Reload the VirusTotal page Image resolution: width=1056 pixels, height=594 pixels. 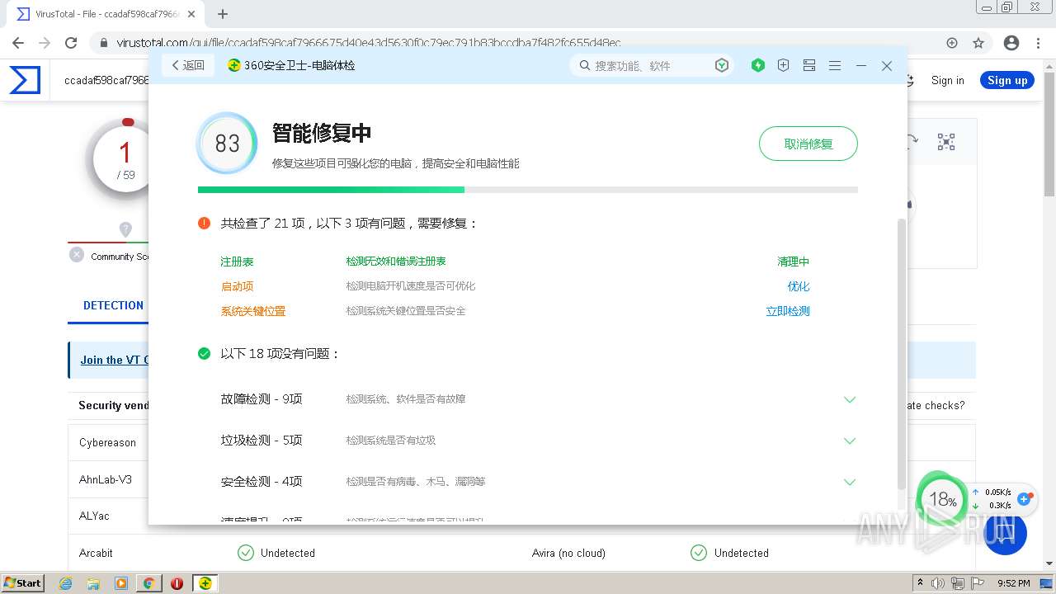[x=71, y=43]
